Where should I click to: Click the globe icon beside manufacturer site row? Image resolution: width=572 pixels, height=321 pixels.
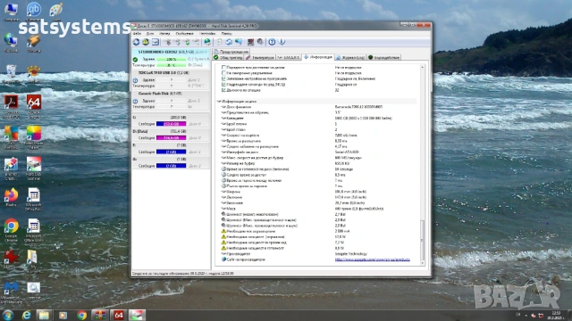click(x=223, y=259)
